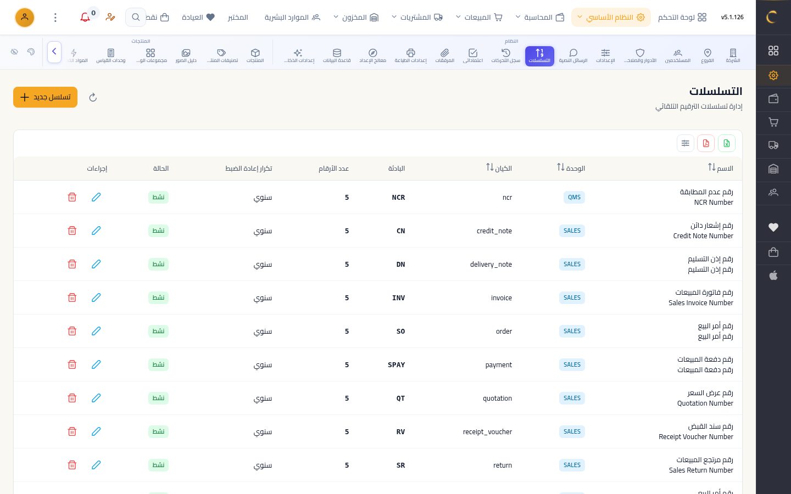The image size is (791, 494).
Task: Edit the NCR Number sequence
Action: click(96, 197)
